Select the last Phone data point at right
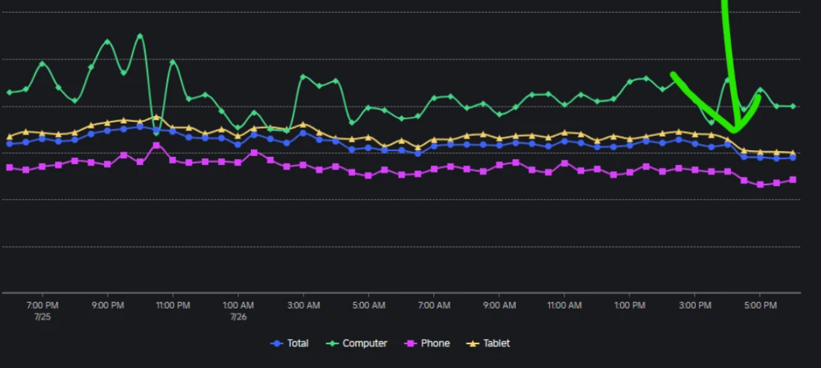This screenshot has width=821, height=368. (793, 179)
